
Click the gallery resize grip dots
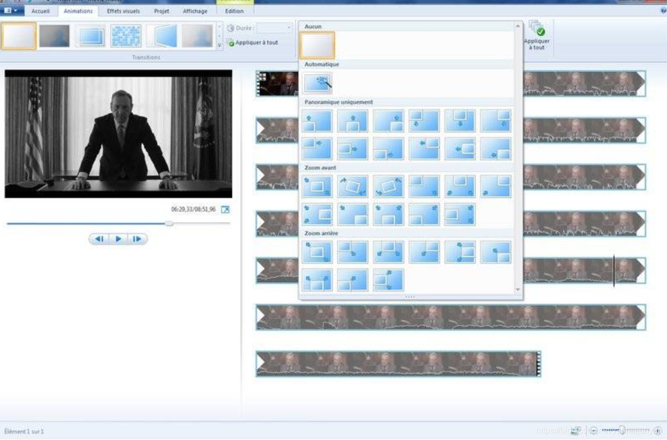pyautogui.click(x=410, y=297)
